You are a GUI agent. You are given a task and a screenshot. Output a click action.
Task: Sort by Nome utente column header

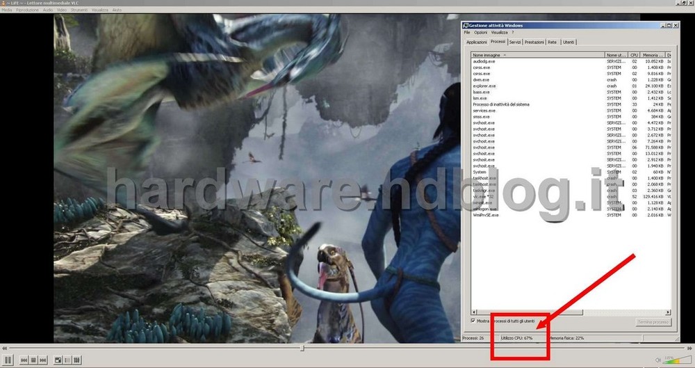[x=616, y=55]
